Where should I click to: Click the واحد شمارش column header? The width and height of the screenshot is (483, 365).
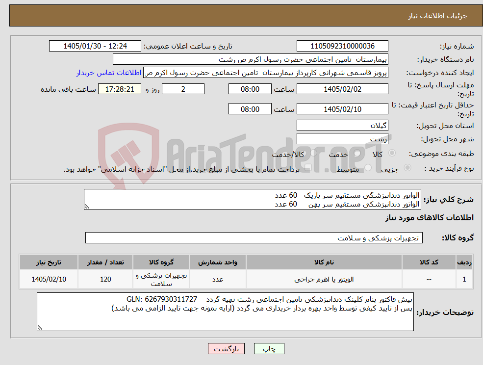pyautogui.click(x=218, y=262)
